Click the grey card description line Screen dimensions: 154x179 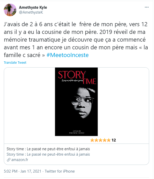(x=48, y=154)
